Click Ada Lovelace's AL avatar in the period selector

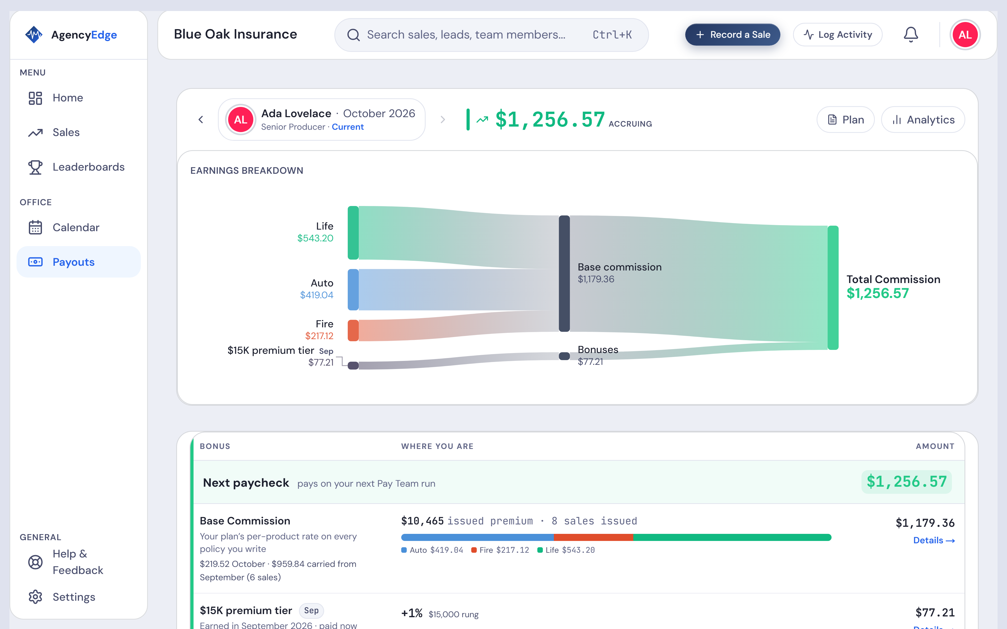pos(240,120)
